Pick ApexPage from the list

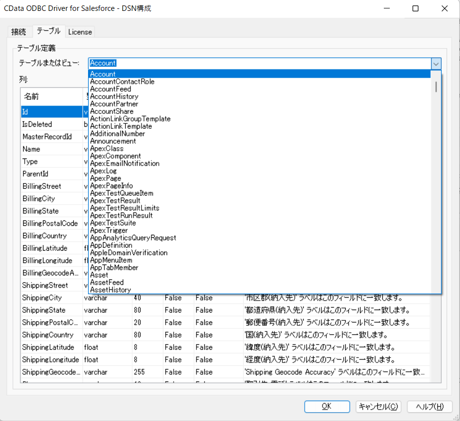(x=260, y=178)
